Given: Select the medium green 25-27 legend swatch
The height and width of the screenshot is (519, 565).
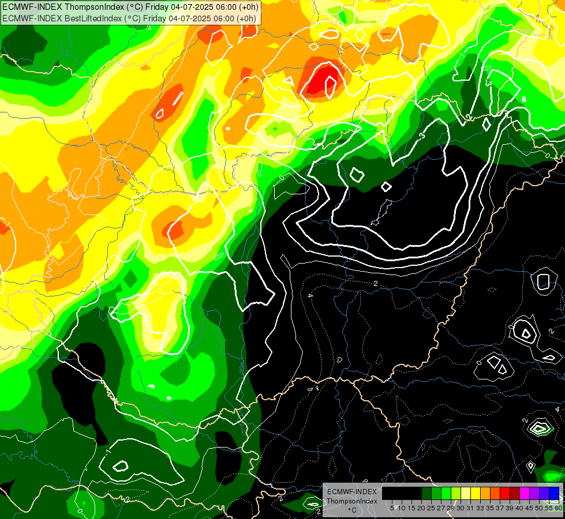Looking at the screenshot, I should coord(436,493).
